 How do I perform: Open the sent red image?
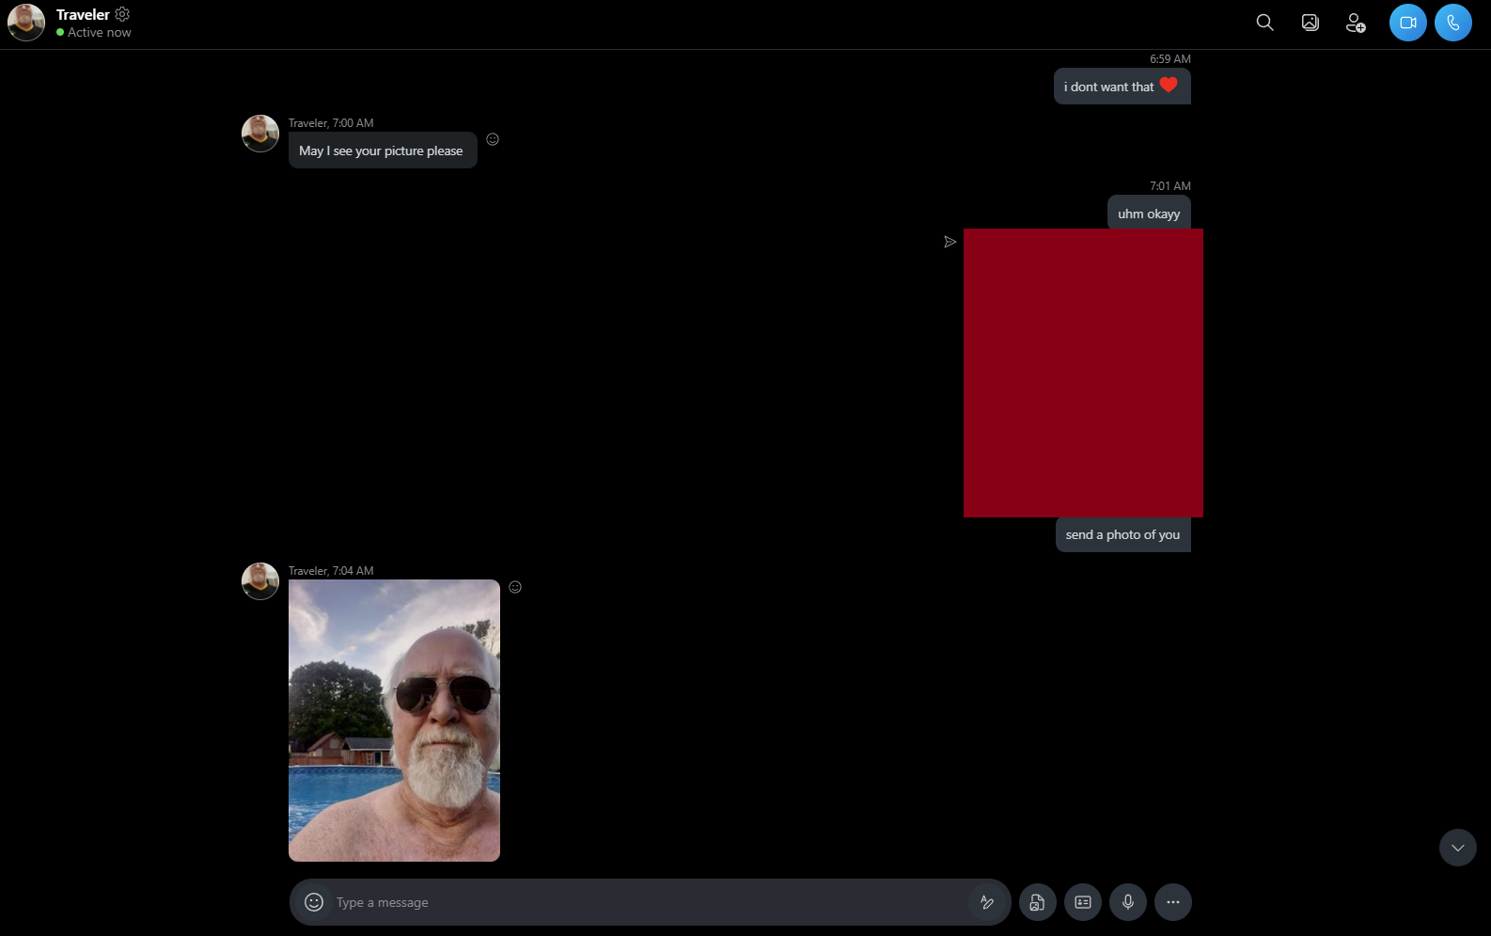pos(1083,373)
